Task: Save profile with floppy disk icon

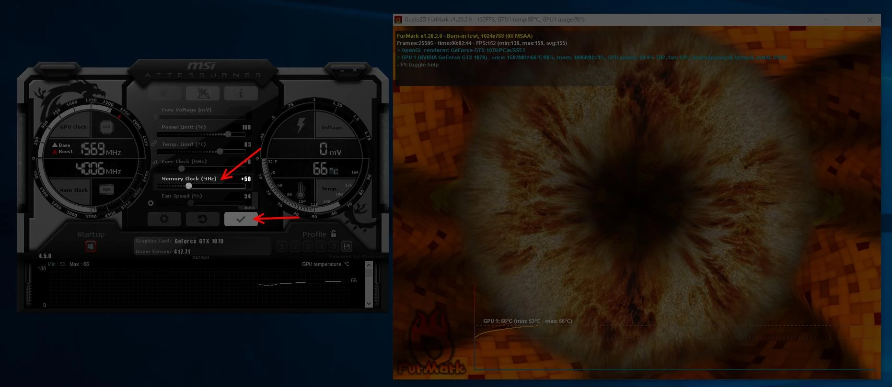Action: point(347,246)
